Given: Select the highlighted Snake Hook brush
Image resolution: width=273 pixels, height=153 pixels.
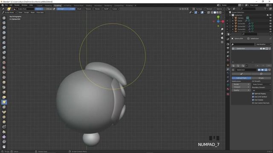Looking at the screenshot, I should click(x=4, y=102).
